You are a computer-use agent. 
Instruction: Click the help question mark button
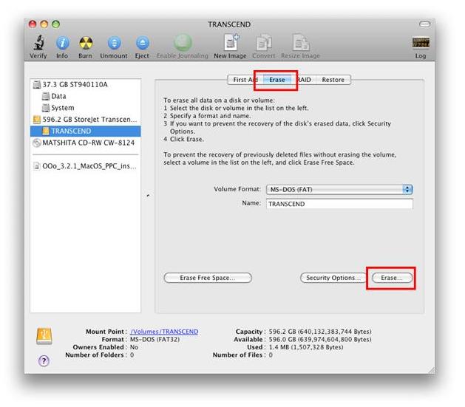(x=44, y=360)
